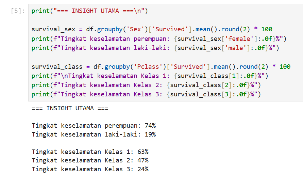Click the code line printing Kelas 1

[150, 76]
